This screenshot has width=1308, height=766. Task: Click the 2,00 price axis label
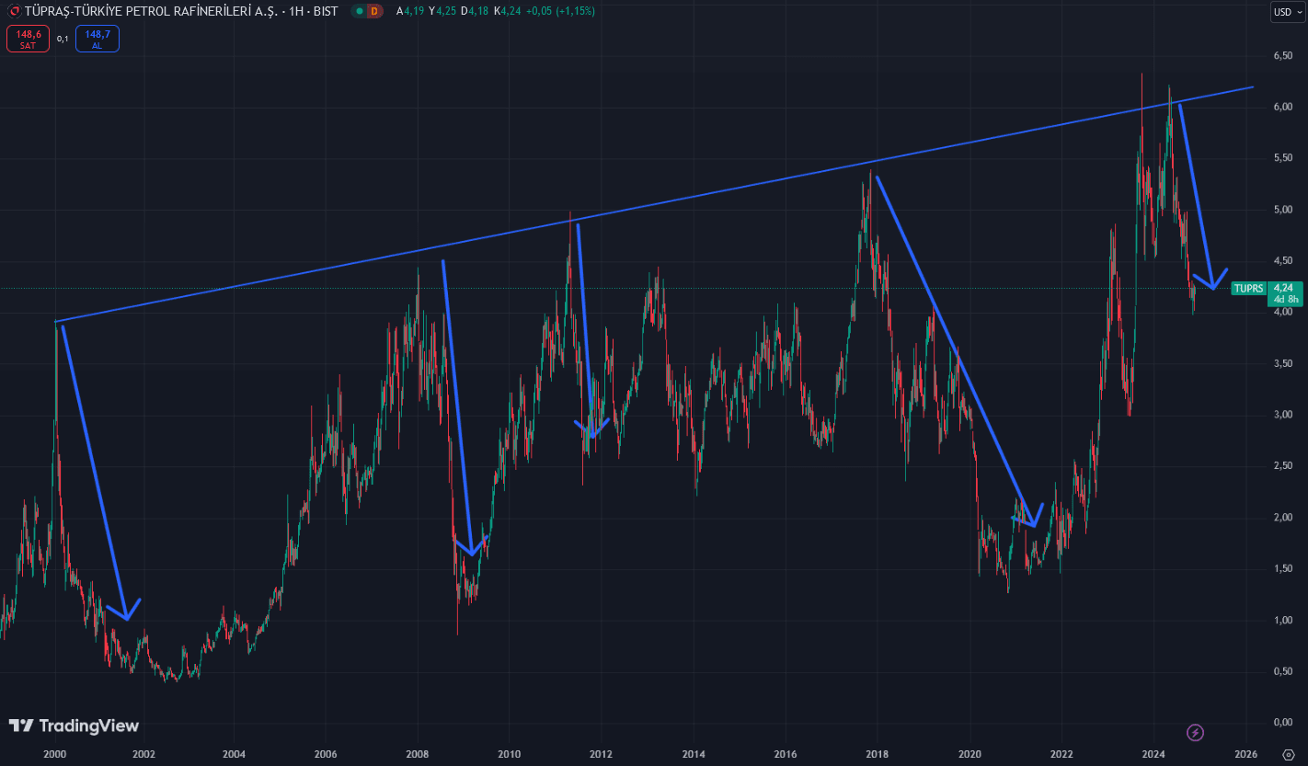1283,518
